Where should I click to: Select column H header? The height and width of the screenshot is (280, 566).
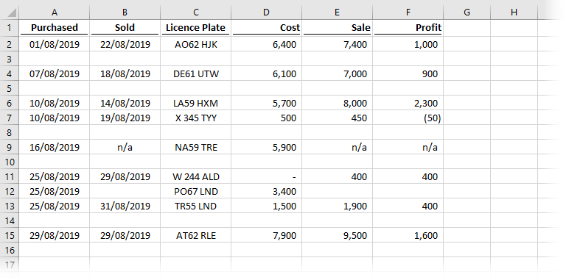coord(514,12)
